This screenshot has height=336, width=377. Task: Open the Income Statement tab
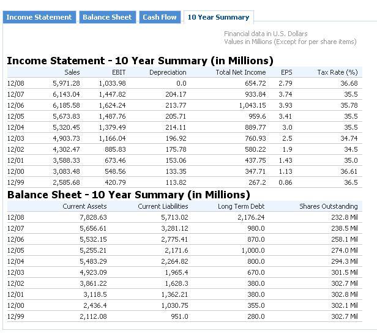click(39, 17)
